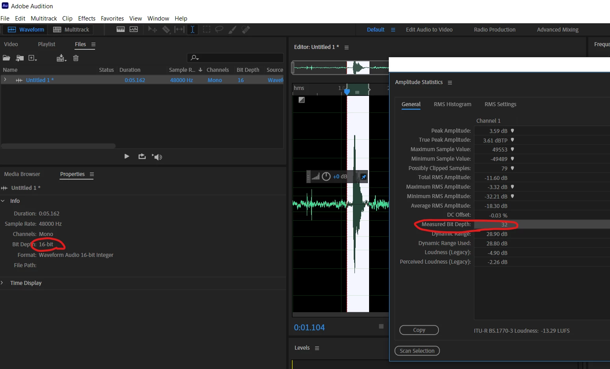Show the Spectral Frequency Display
This screenshot has height=369, width=610.
click(x=121, y=30)
